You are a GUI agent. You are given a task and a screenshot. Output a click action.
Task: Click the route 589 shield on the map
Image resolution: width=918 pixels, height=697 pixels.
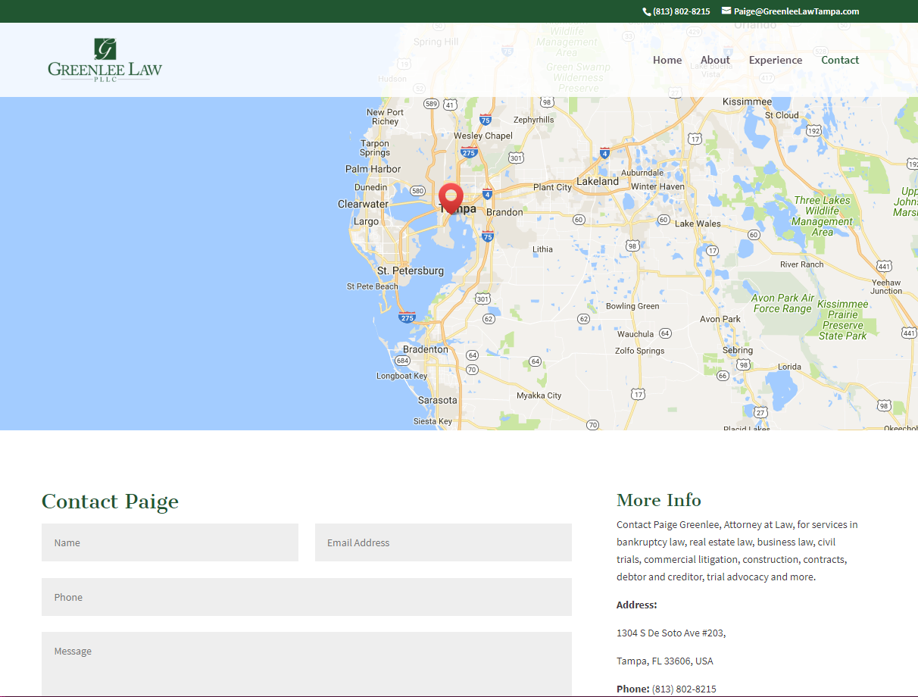tap(432, 104)
